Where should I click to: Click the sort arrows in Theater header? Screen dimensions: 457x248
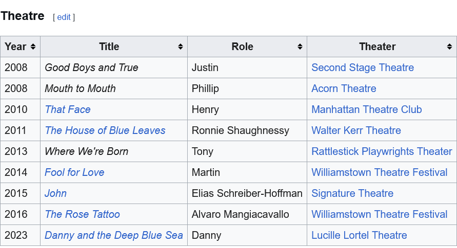click(450, 47)
